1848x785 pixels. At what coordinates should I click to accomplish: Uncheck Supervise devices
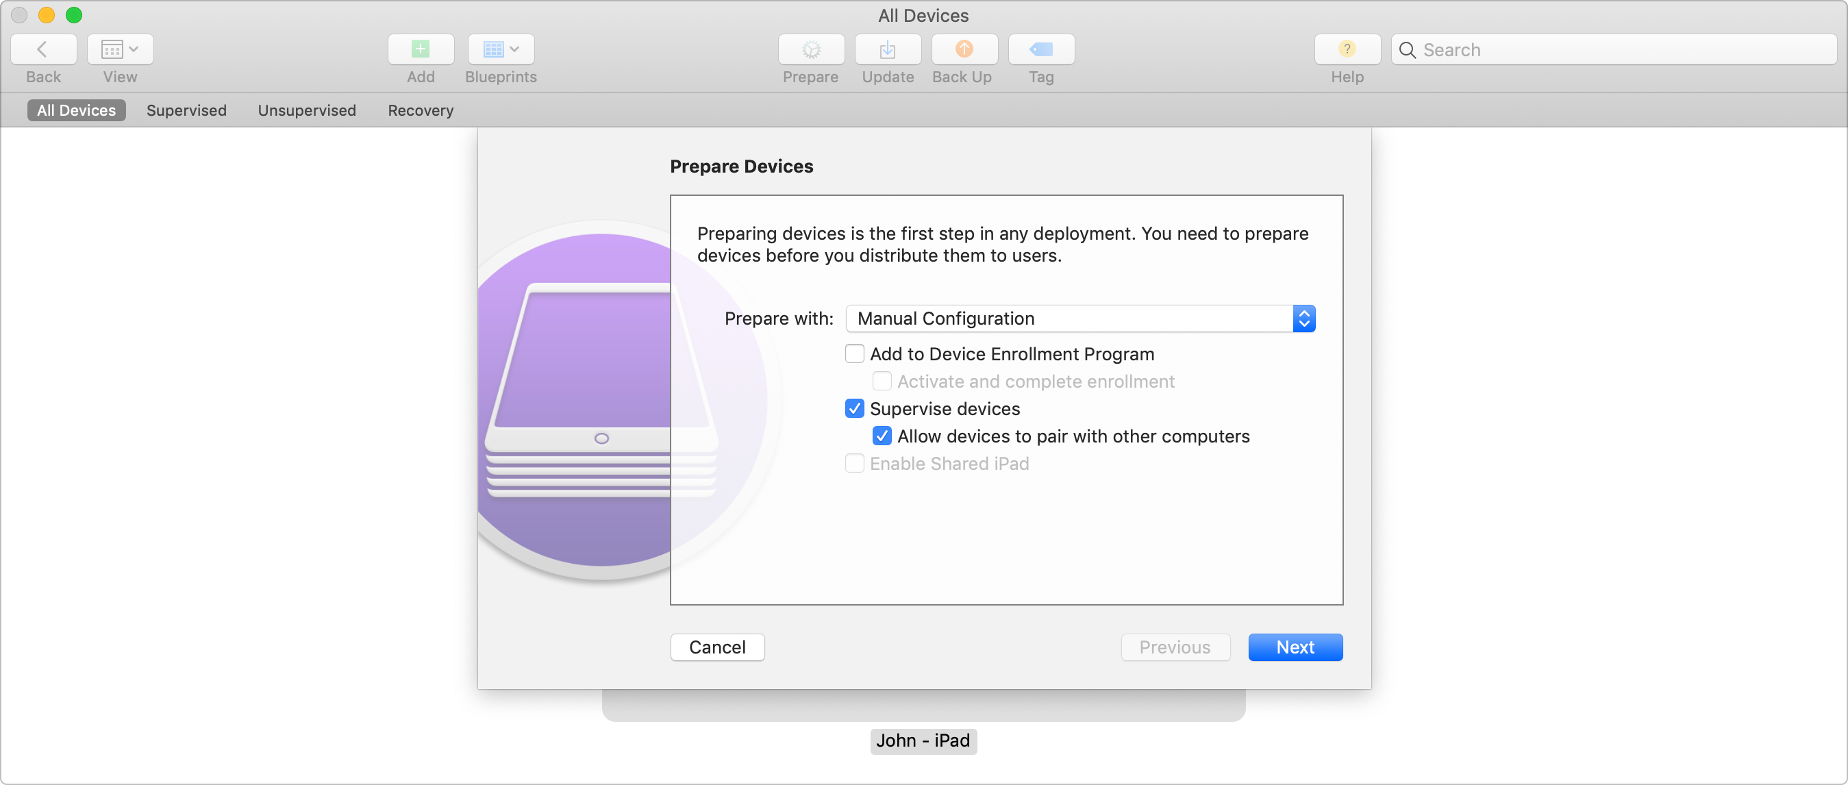(x=854, y=408)
